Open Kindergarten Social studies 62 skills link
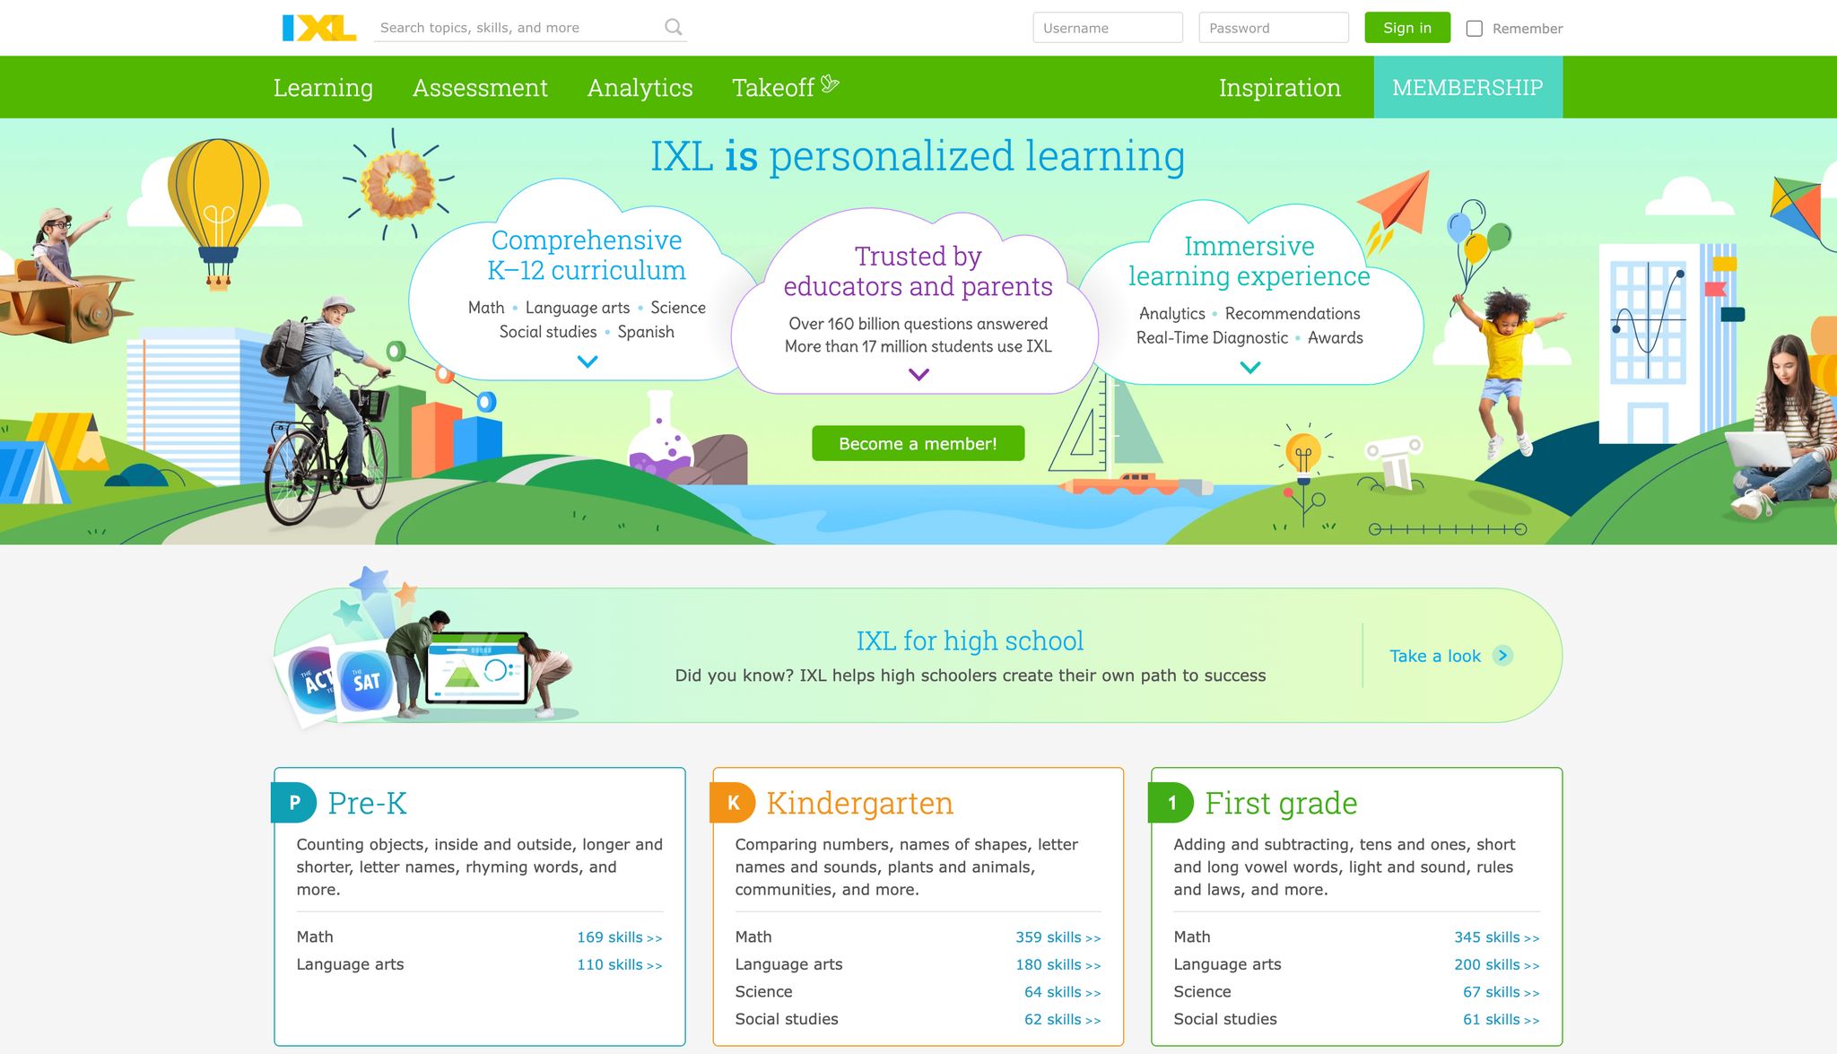The width and height of the screenshot is (1837, 1054). [1062, 1020]
